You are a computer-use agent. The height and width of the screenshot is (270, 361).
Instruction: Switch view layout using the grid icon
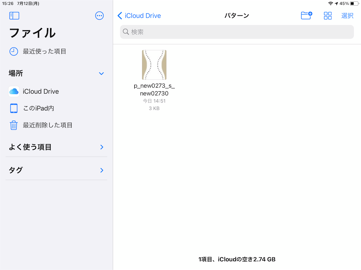tap(328, 15)
